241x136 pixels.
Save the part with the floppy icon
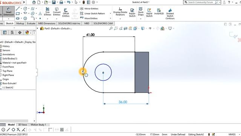[53, 2]
